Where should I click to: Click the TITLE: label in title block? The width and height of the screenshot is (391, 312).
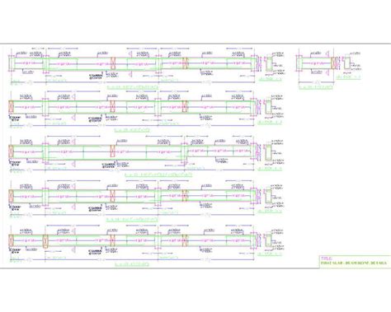pyautogui.click(x=327, y=258)
